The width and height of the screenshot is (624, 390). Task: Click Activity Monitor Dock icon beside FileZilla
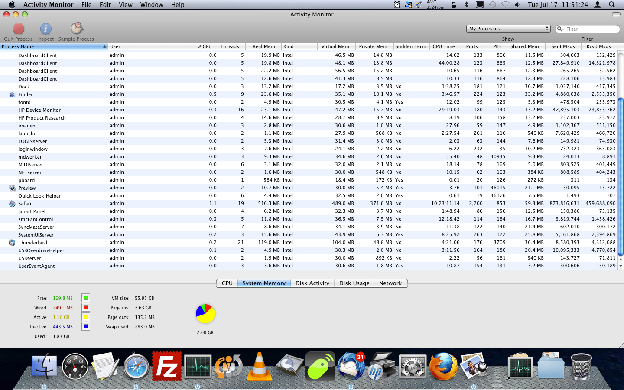198,367
